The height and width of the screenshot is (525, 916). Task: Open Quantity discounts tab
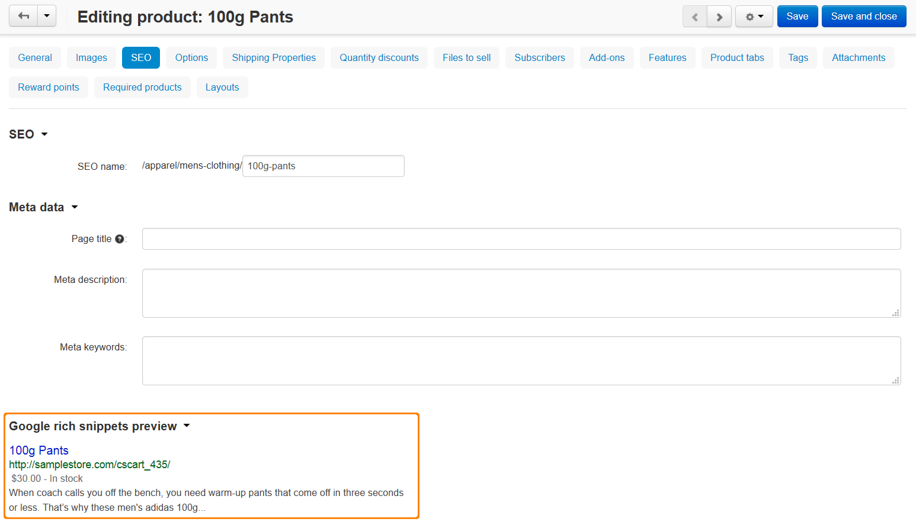[379, 57]
